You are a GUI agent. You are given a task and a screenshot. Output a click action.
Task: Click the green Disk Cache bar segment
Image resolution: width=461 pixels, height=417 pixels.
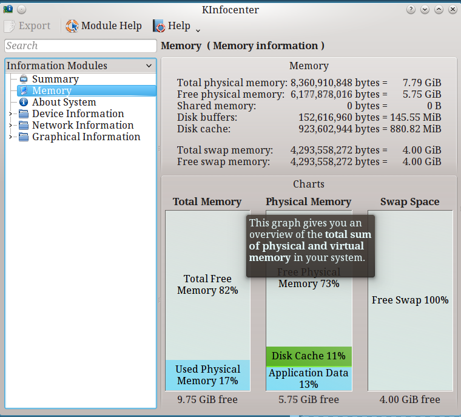(x=308, y=356)
